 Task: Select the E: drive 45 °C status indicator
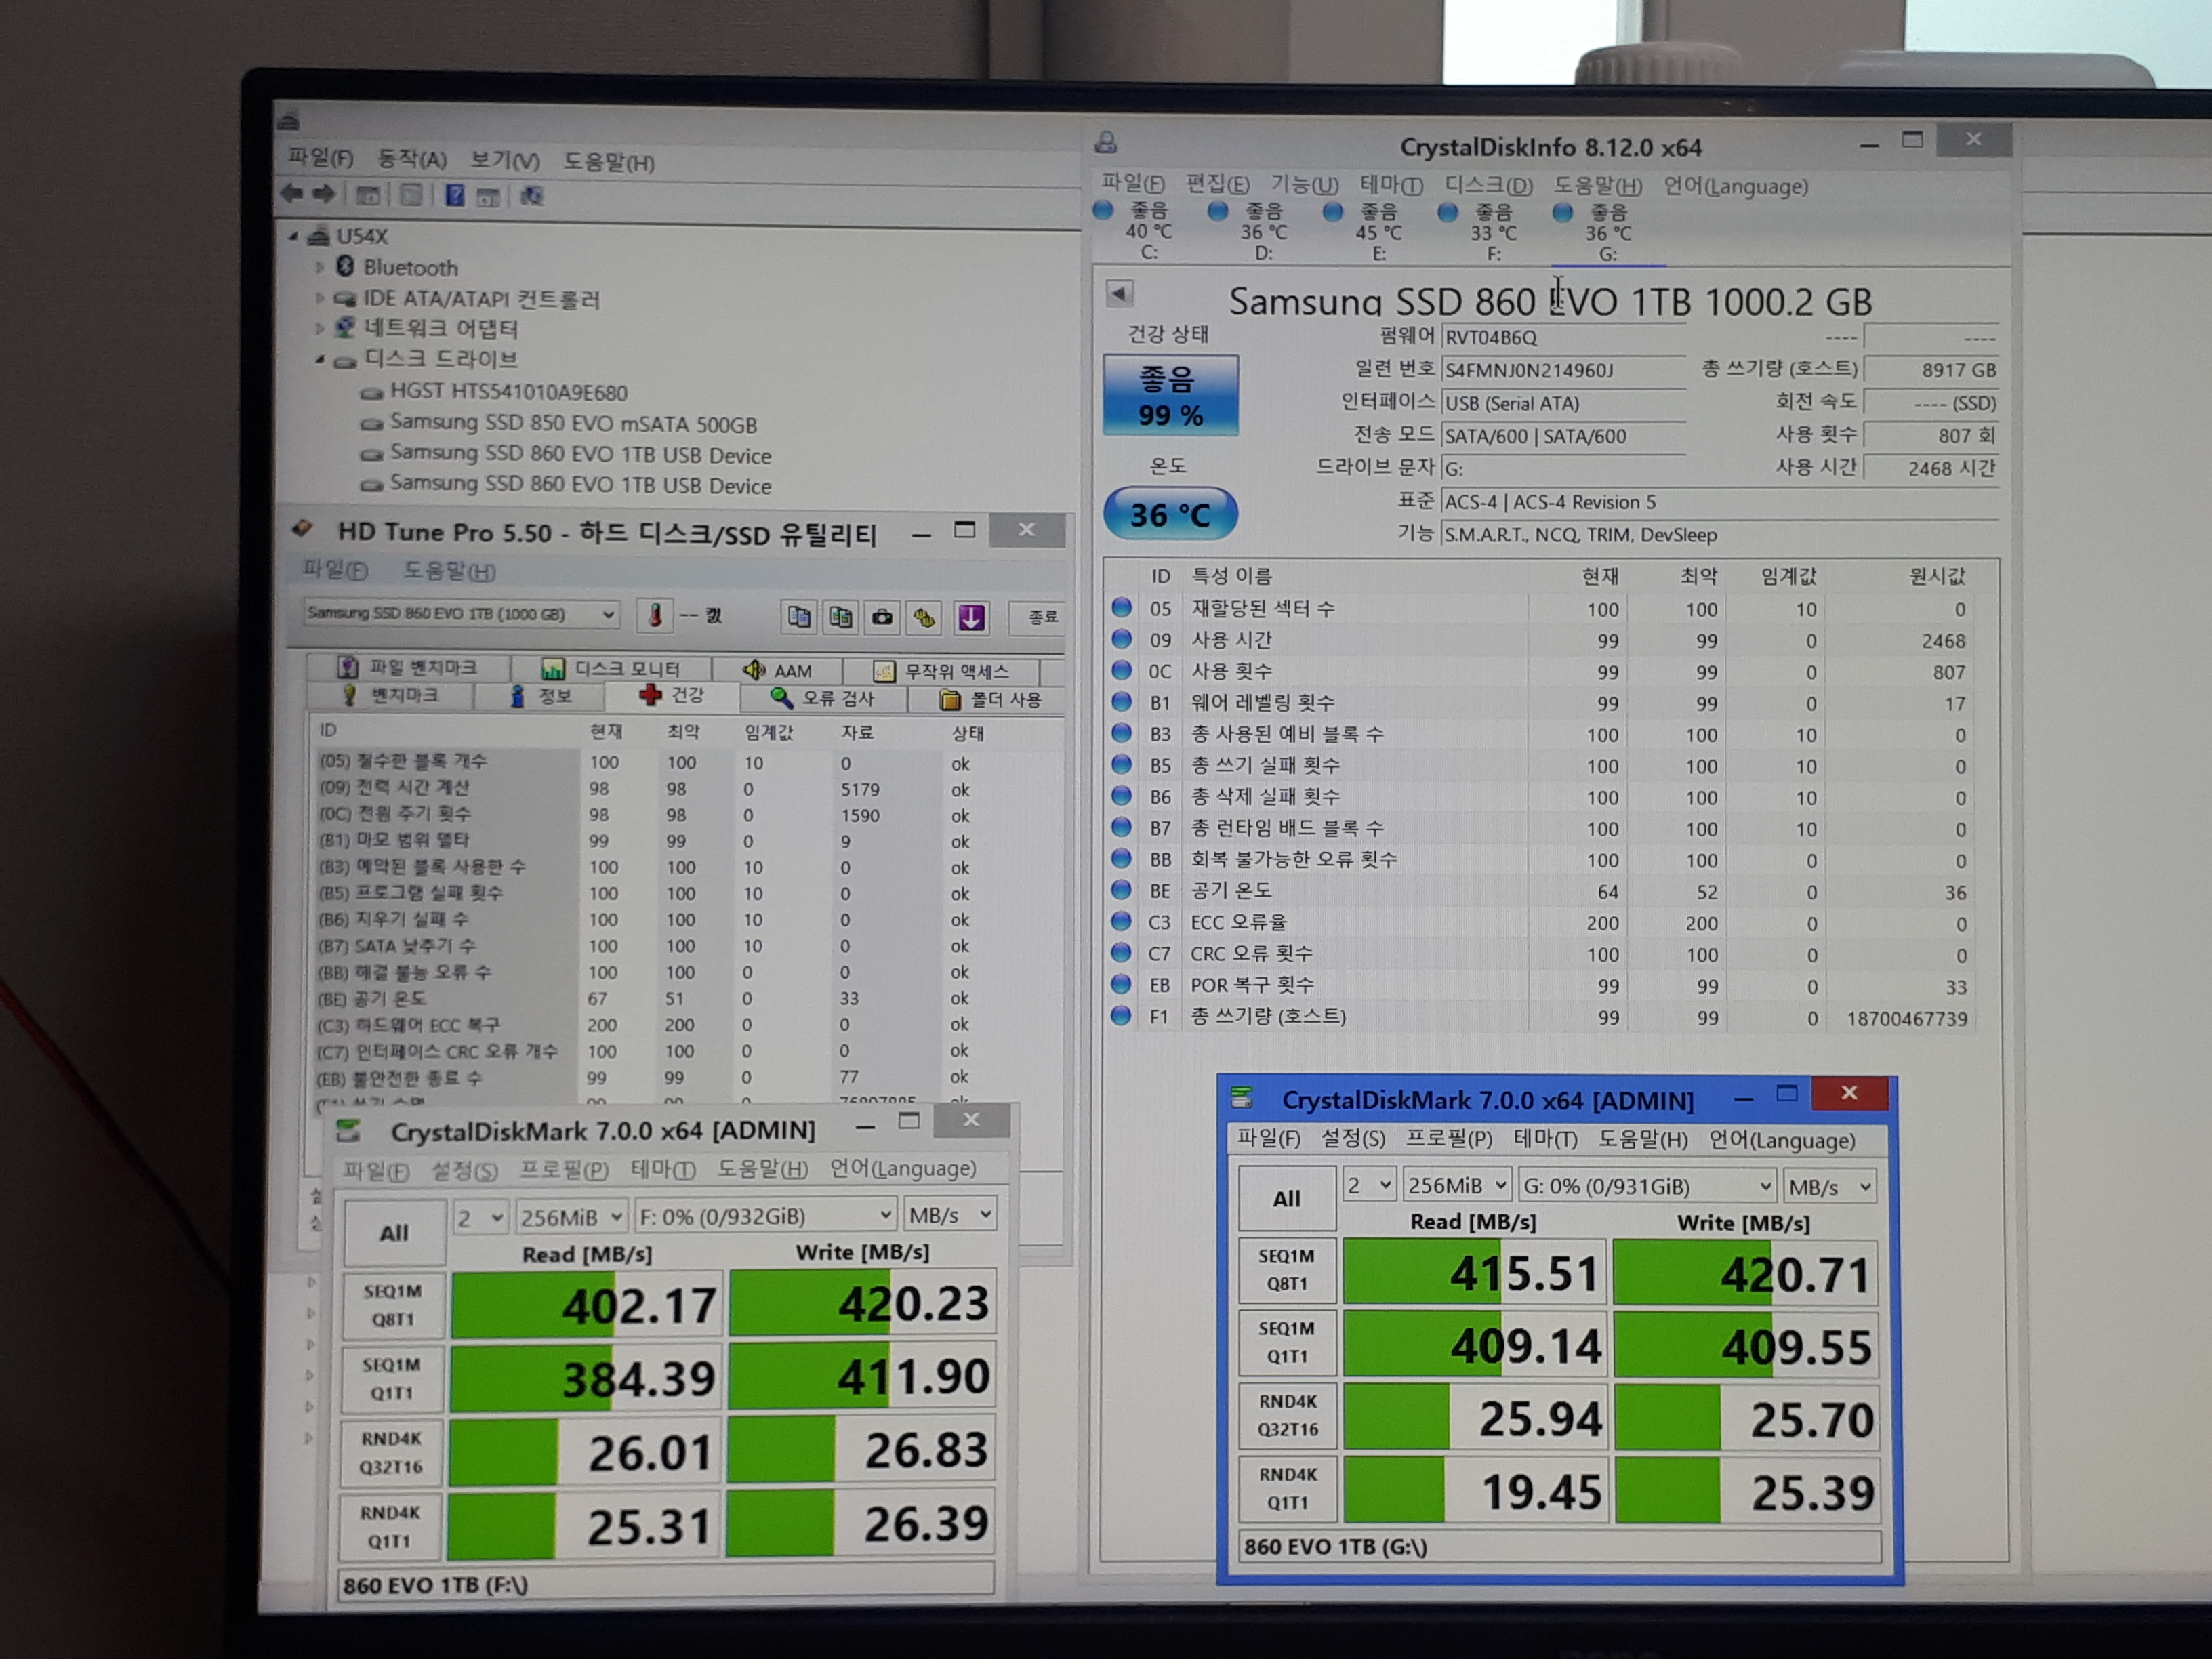coord(1365,232)
